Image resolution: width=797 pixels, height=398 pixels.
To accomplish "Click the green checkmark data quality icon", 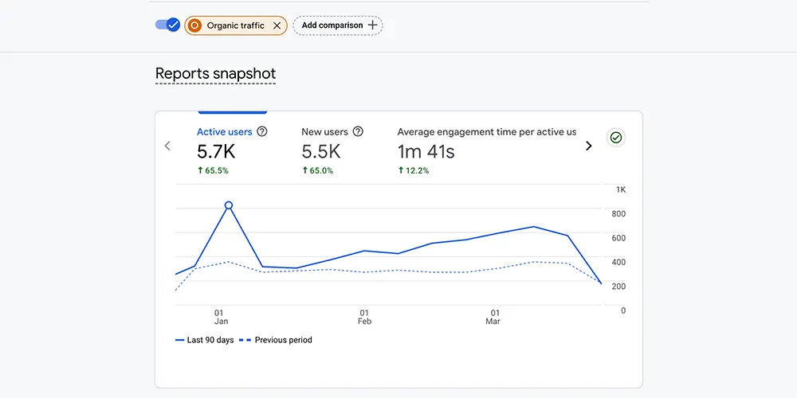I will (x=615, y=138).
